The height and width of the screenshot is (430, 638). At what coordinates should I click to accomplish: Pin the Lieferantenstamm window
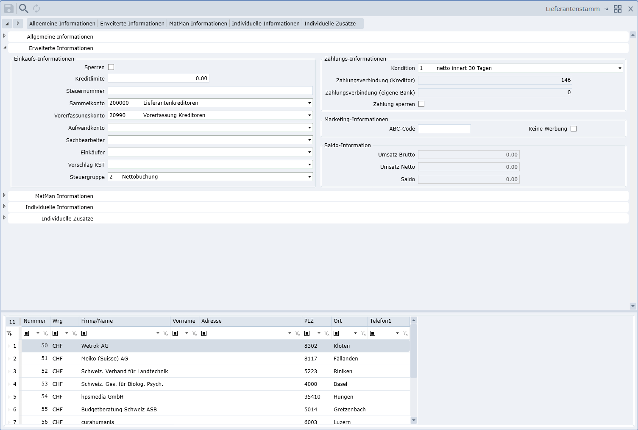click(x=606, y=9)
